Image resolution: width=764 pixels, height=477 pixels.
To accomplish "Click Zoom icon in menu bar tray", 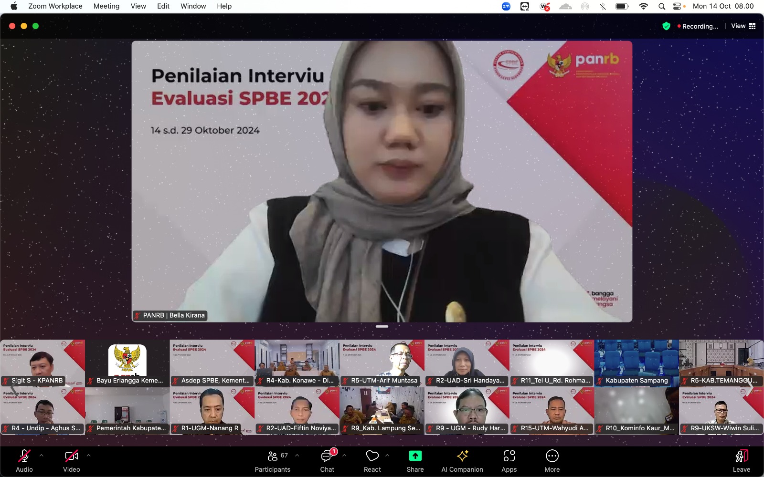I will tap(506, 6).
